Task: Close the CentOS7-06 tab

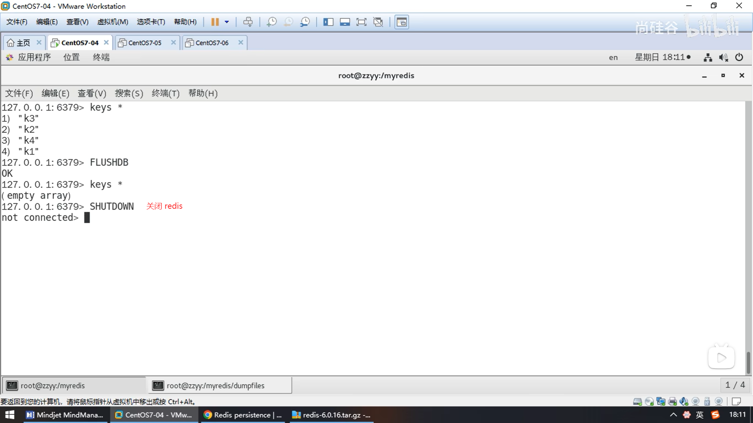Action: pyautogui.click(x=241, y=42)
